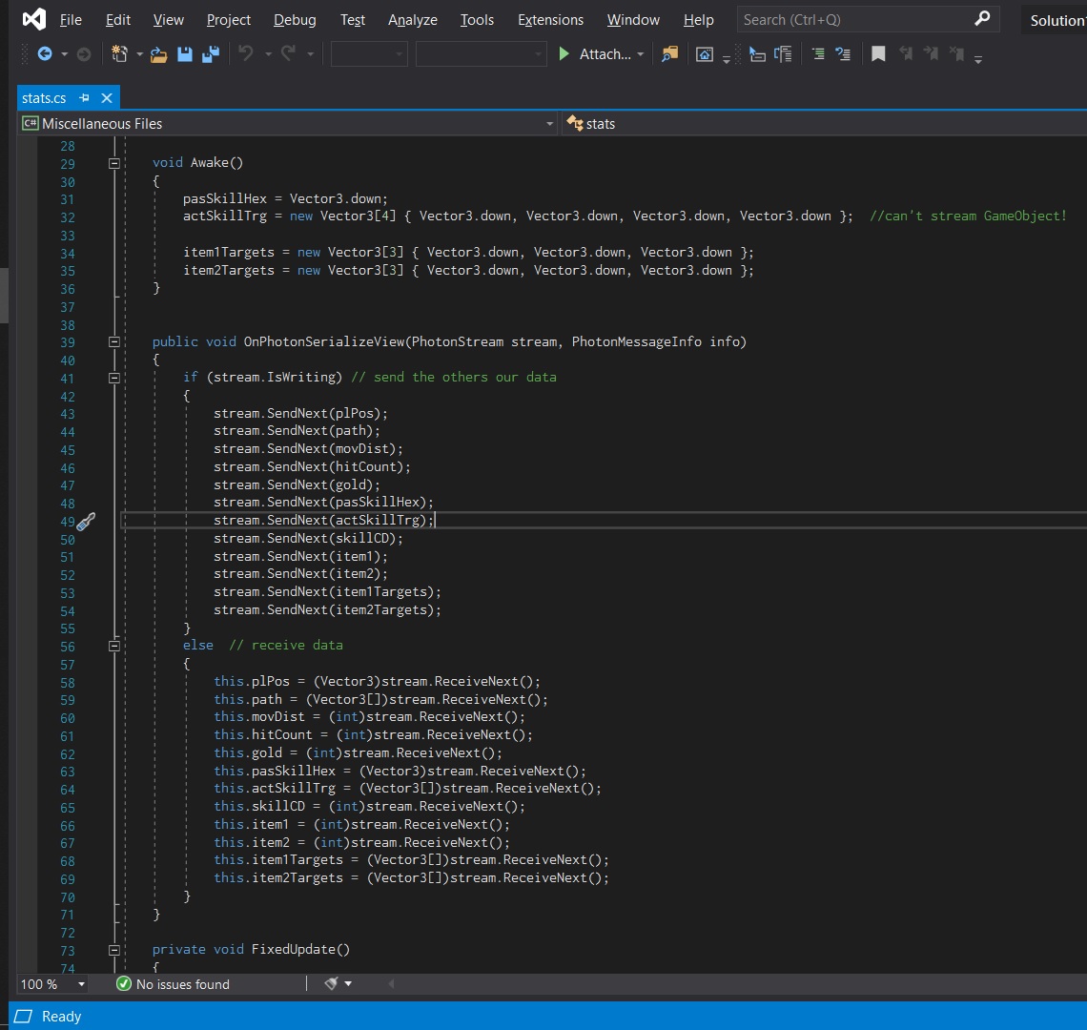The width and height of the screenshot is (1087, 1030).
Task: Collapse the else receive data block
Action: point(114,646)
